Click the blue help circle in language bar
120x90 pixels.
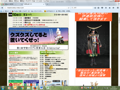[x=92, y=88]
